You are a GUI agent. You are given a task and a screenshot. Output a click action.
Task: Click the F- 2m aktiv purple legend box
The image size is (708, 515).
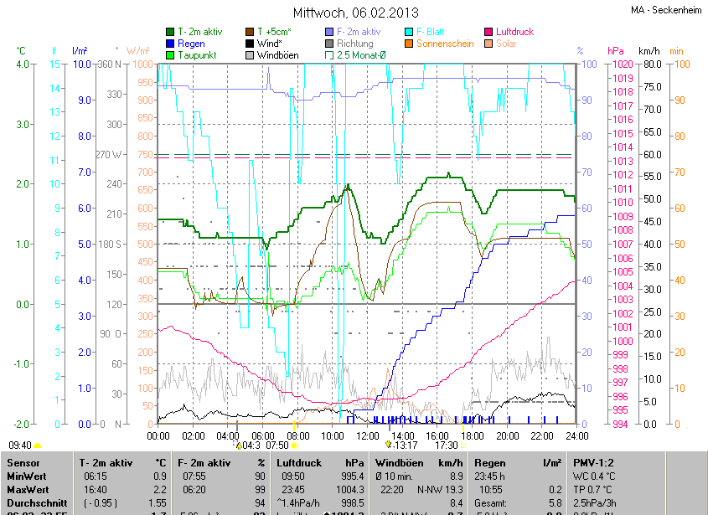[329, 31]
